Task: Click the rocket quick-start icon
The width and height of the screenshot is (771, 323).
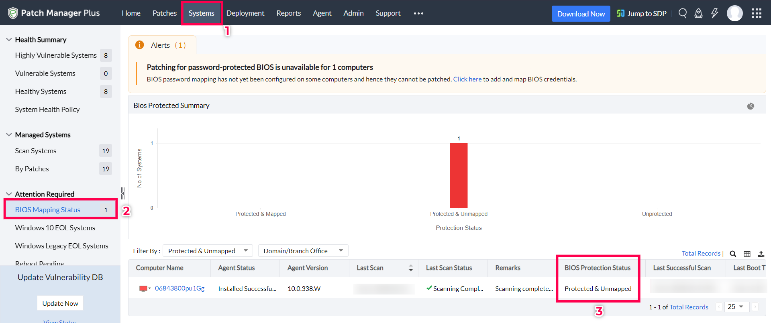Action: 699,13
